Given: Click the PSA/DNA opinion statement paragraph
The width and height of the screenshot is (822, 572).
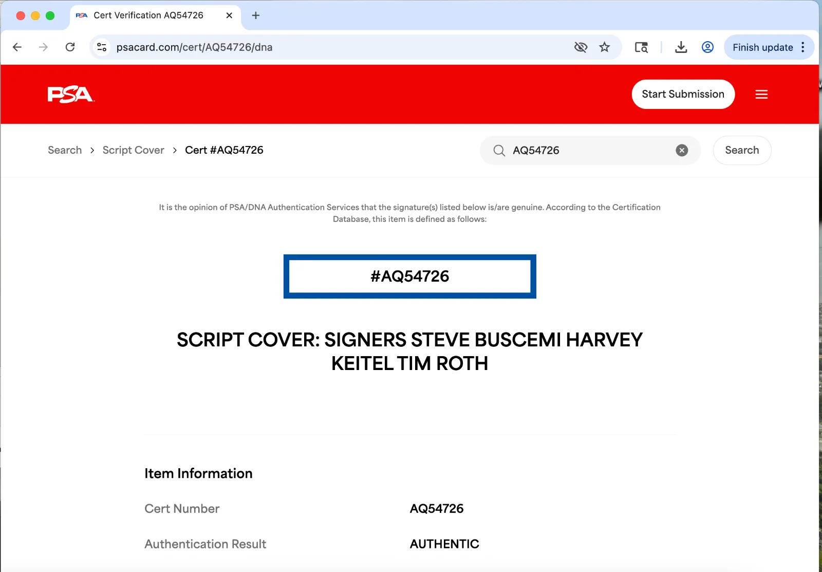Looking at the screenshot, I should pos(410,213).
